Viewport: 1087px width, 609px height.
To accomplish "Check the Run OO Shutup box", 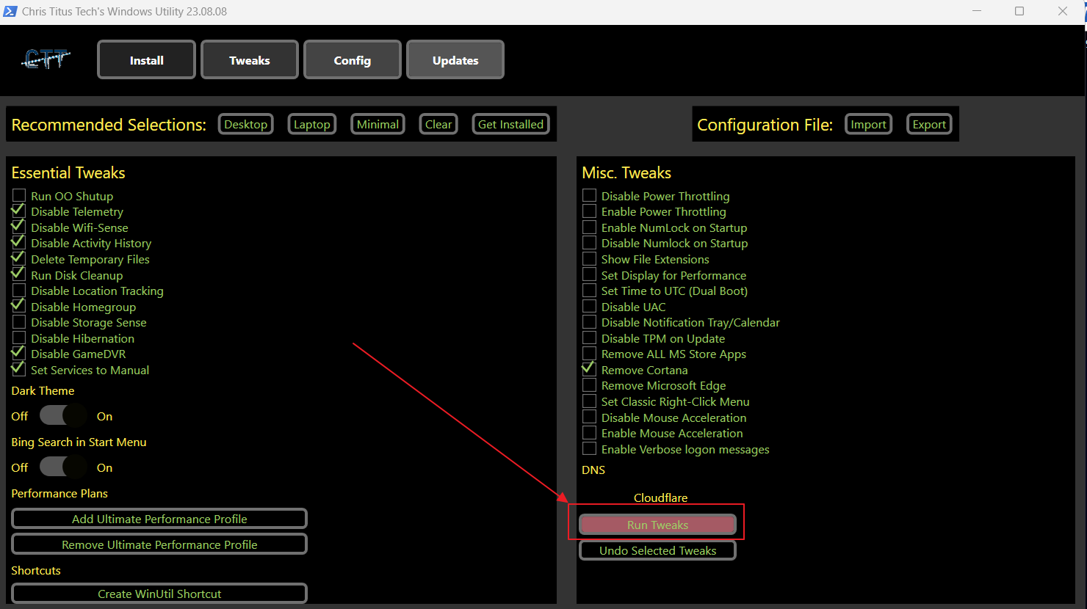I will pos(19,196).
